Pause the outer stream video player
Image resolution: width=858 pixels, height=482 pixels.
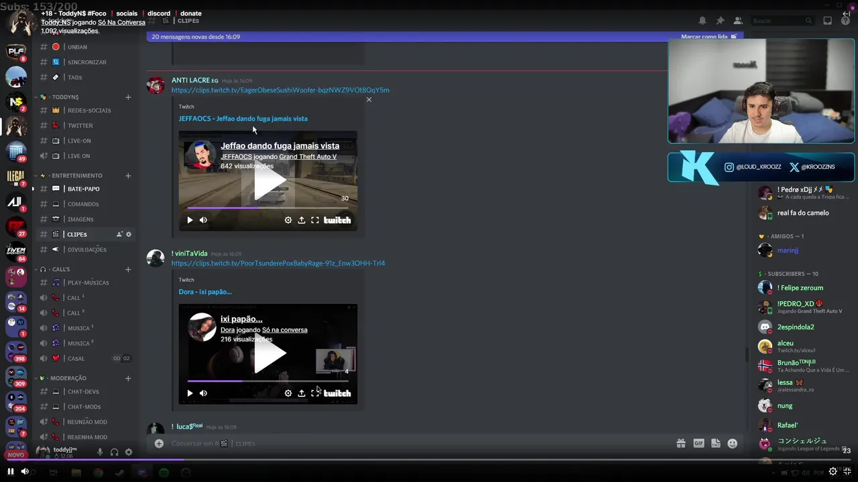(x=10, y=471)
